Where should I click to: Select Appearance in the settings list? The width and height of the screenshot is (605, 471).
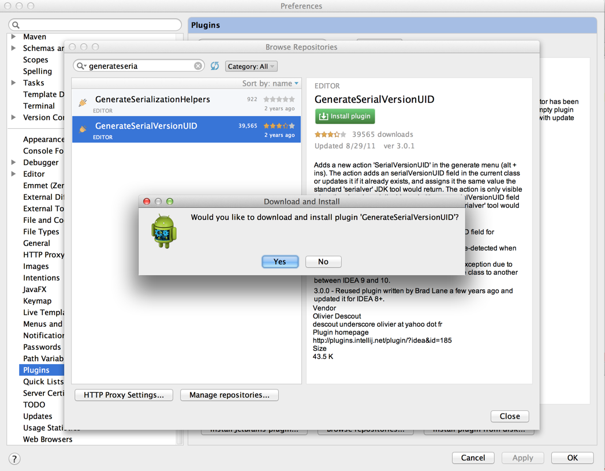44,139
